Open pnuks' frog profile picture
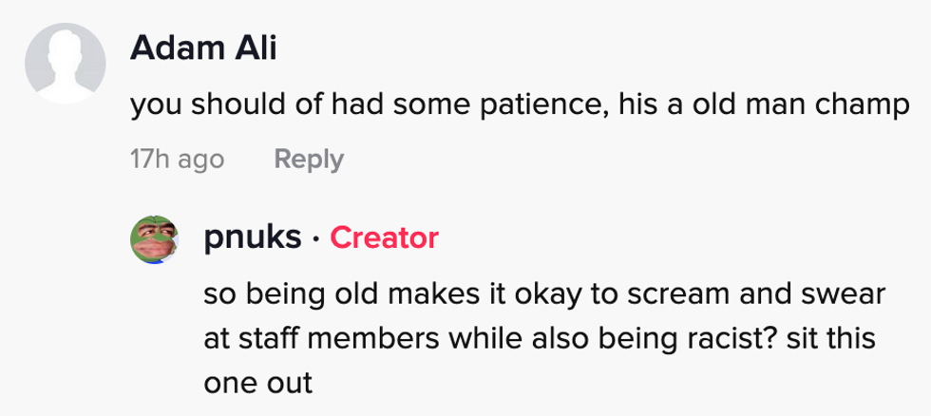 [154, 238]
